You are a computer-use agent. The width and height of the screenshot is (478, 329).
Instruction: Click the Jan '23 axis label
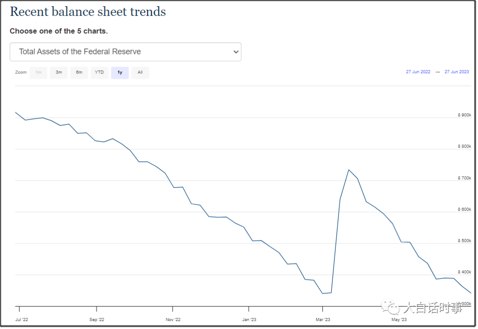tap(249, 320)
